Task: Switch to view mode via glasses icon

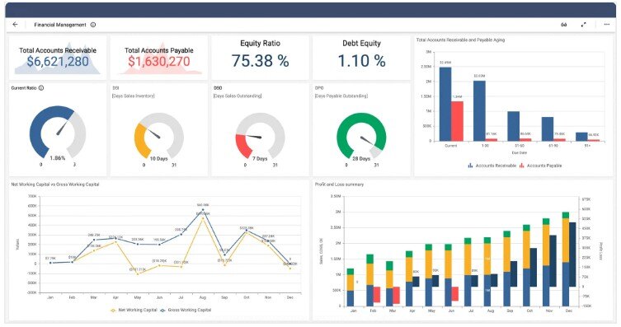Action: (563, 25)
